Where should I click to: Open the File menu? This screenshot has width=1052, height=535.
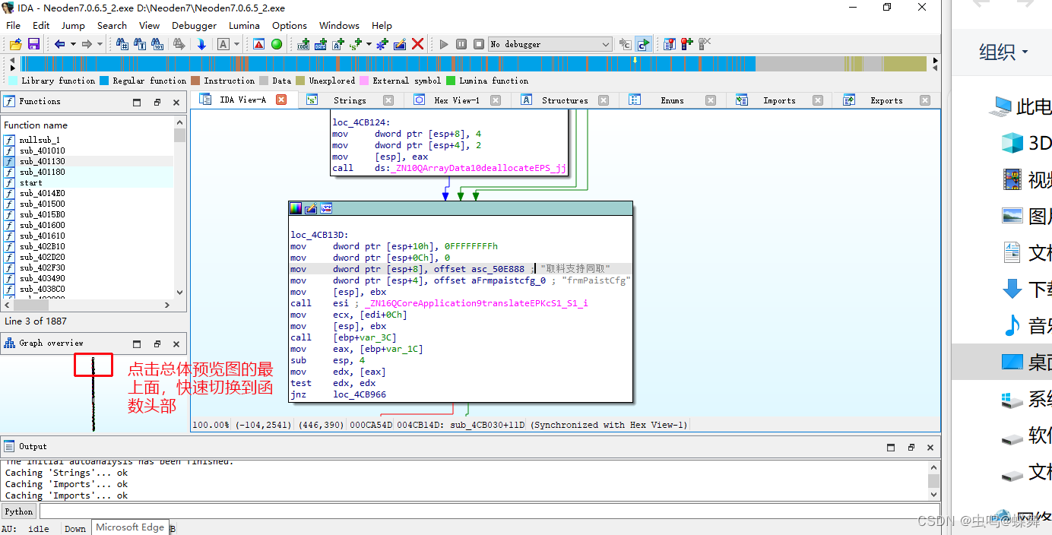(14, 25)
